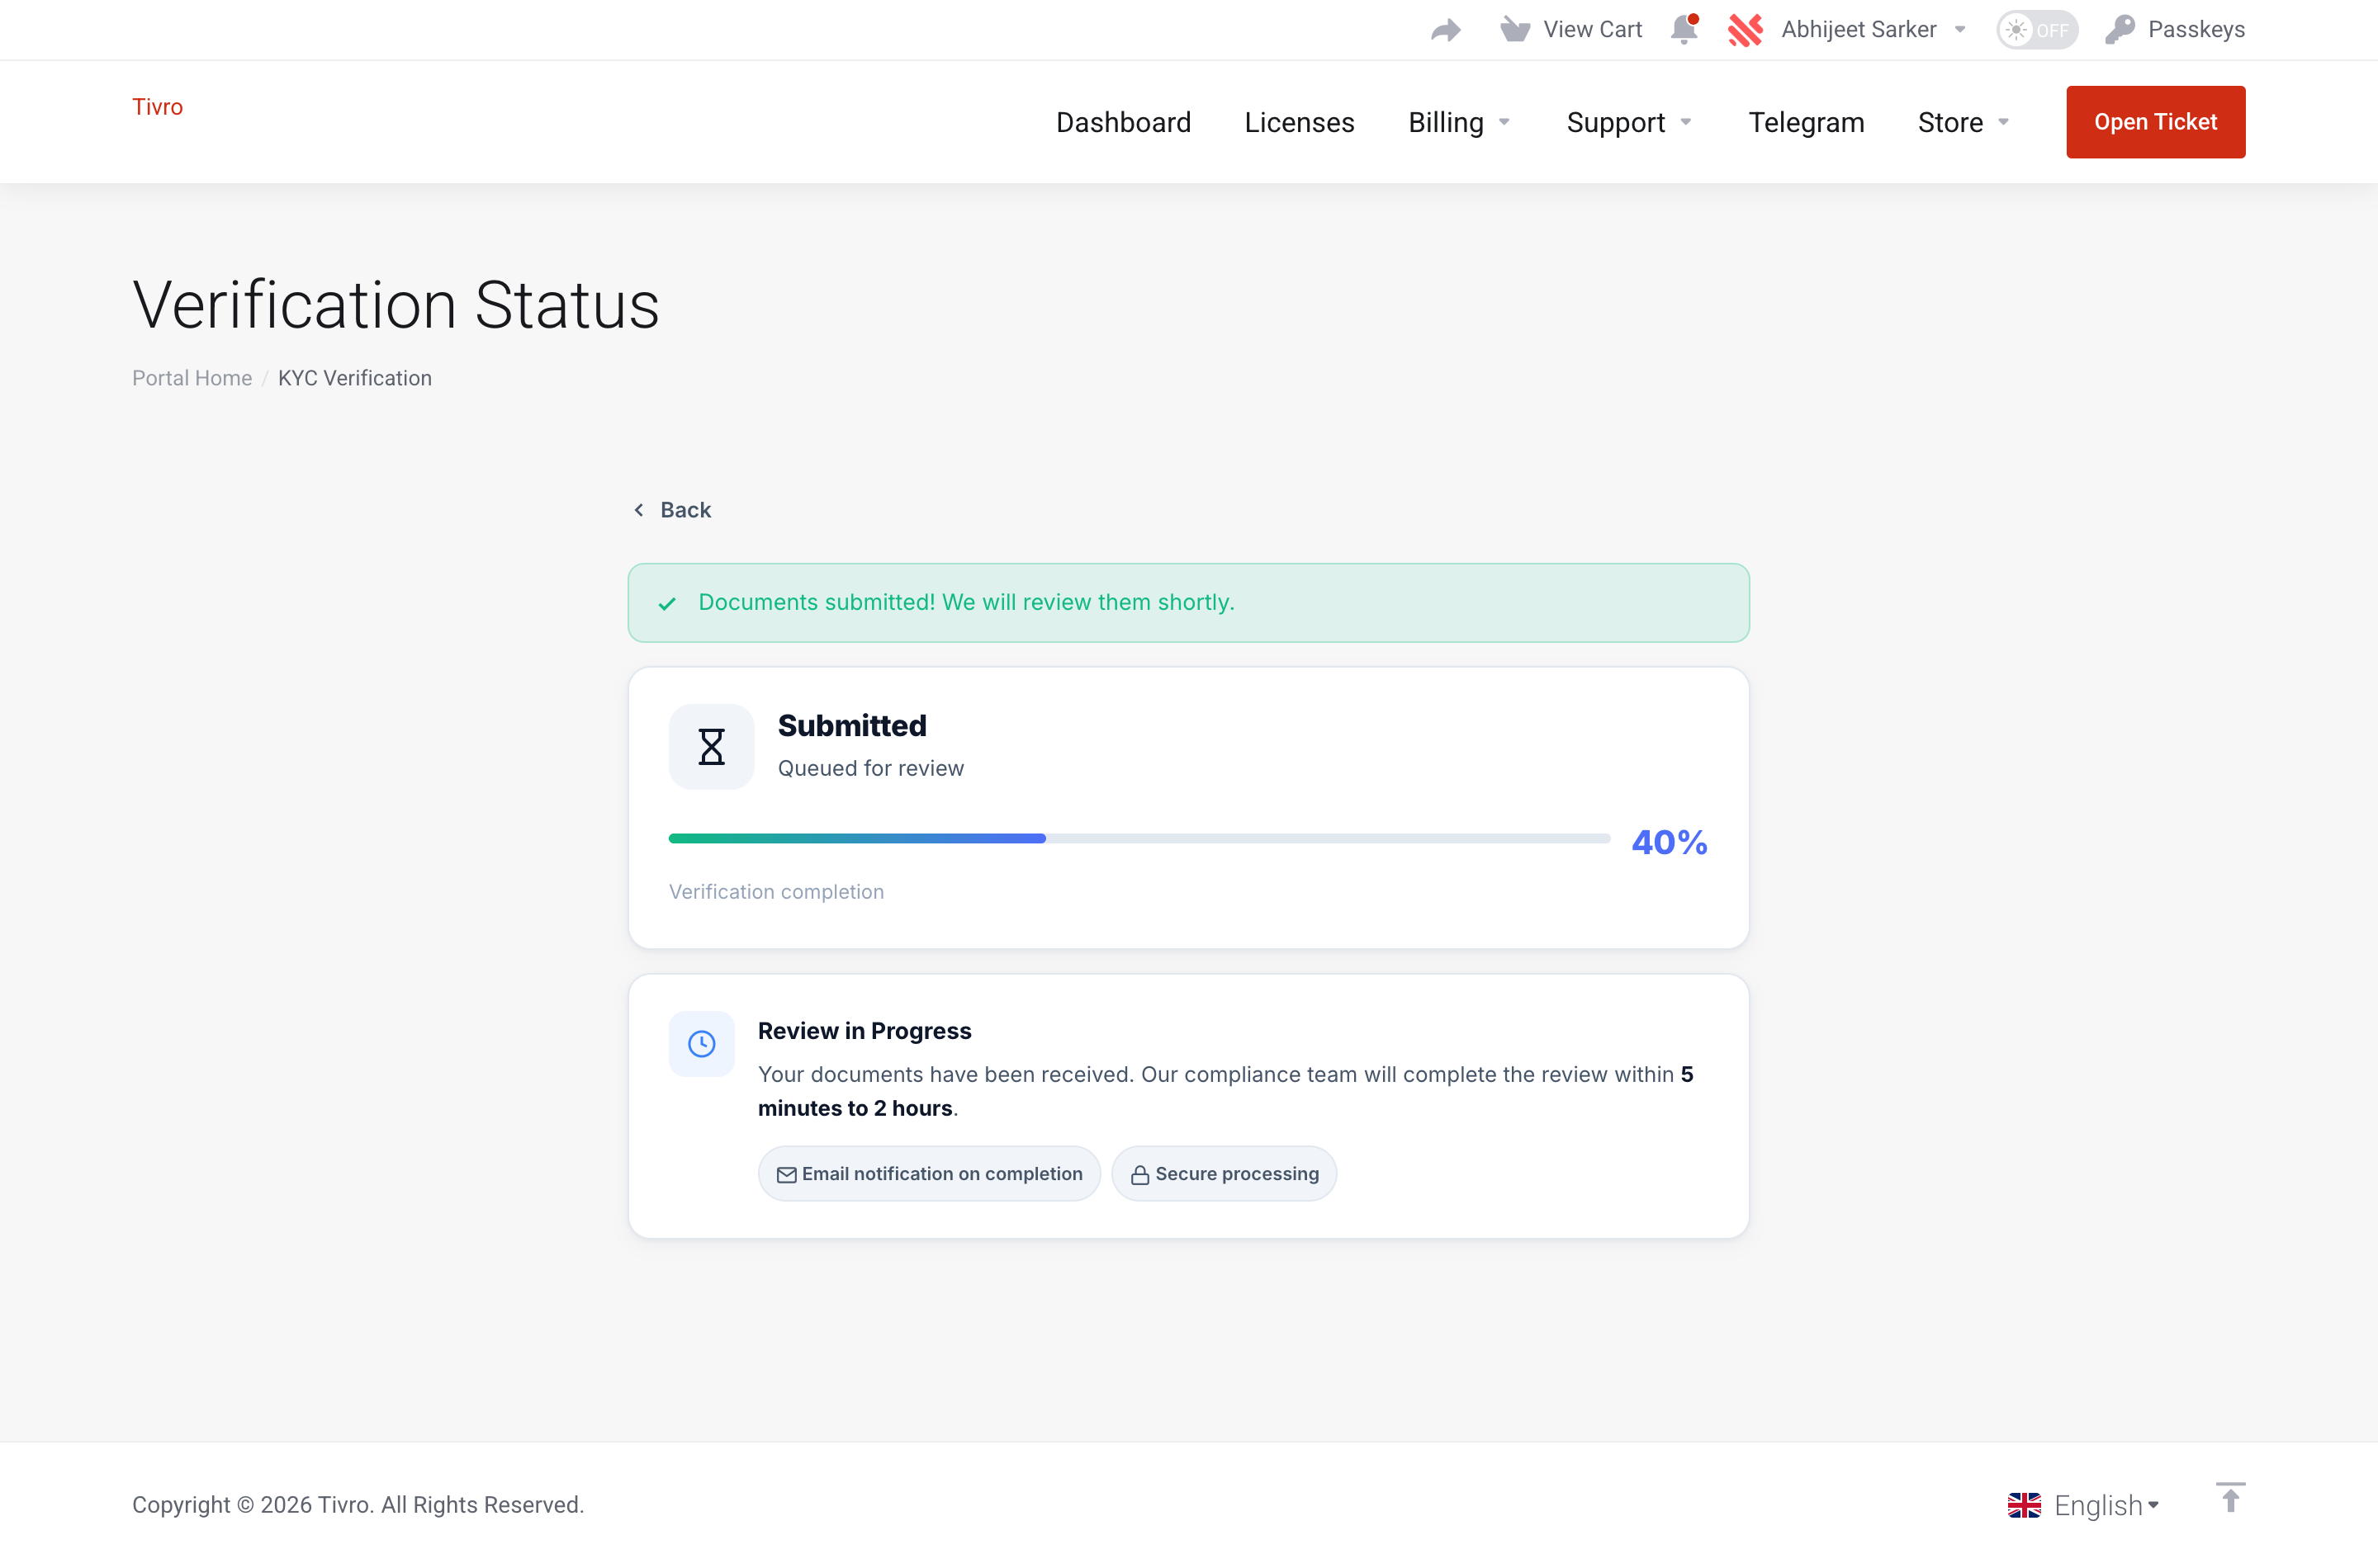Click the key icon next to Passkeys
This screenshot has height=1568, width=2378.
point(2123,29)
